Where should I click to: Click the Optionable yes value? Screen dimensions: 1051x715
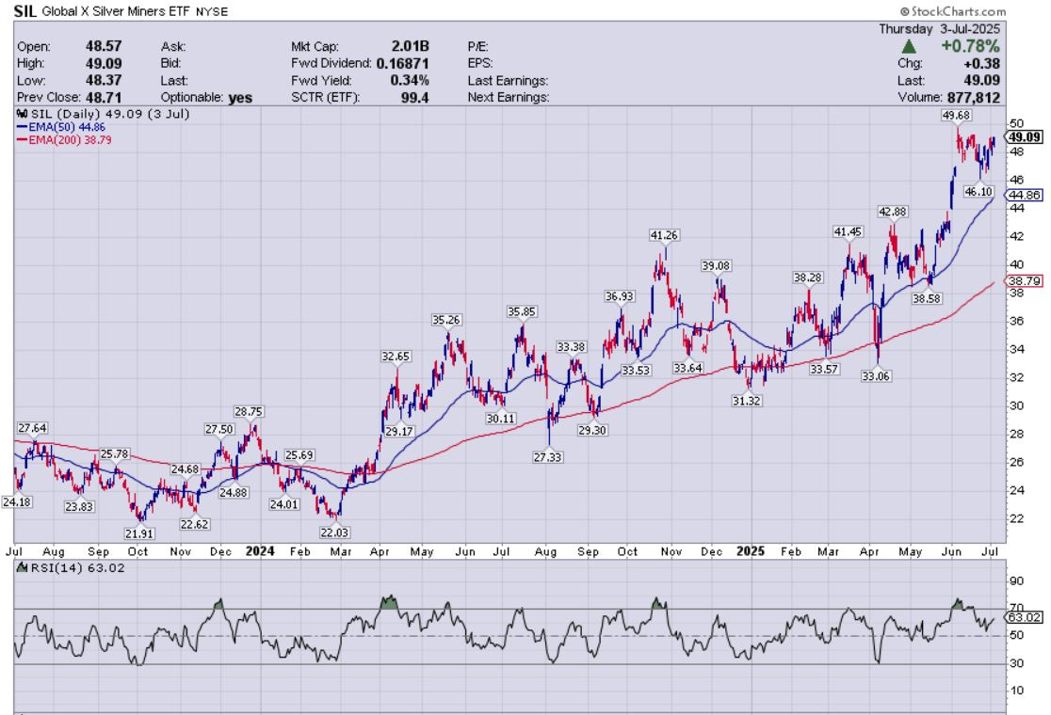tap(240, 98)
